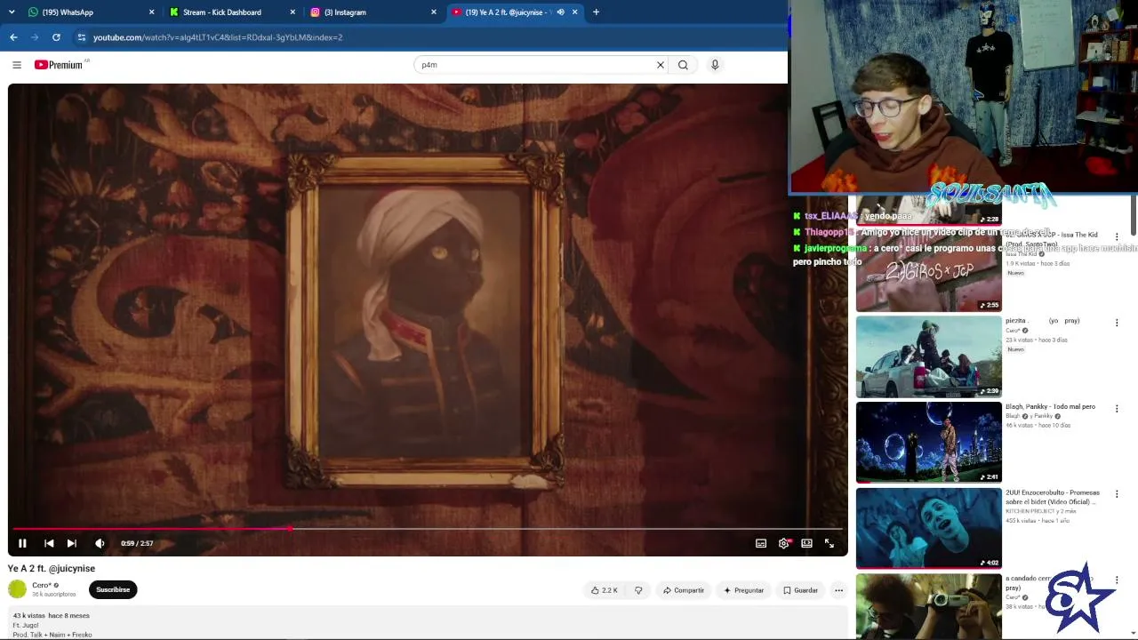The height and width of the screenshot is (640, 1138).
Task: Open a new browser tab
Action: click(x=596, y=12)
